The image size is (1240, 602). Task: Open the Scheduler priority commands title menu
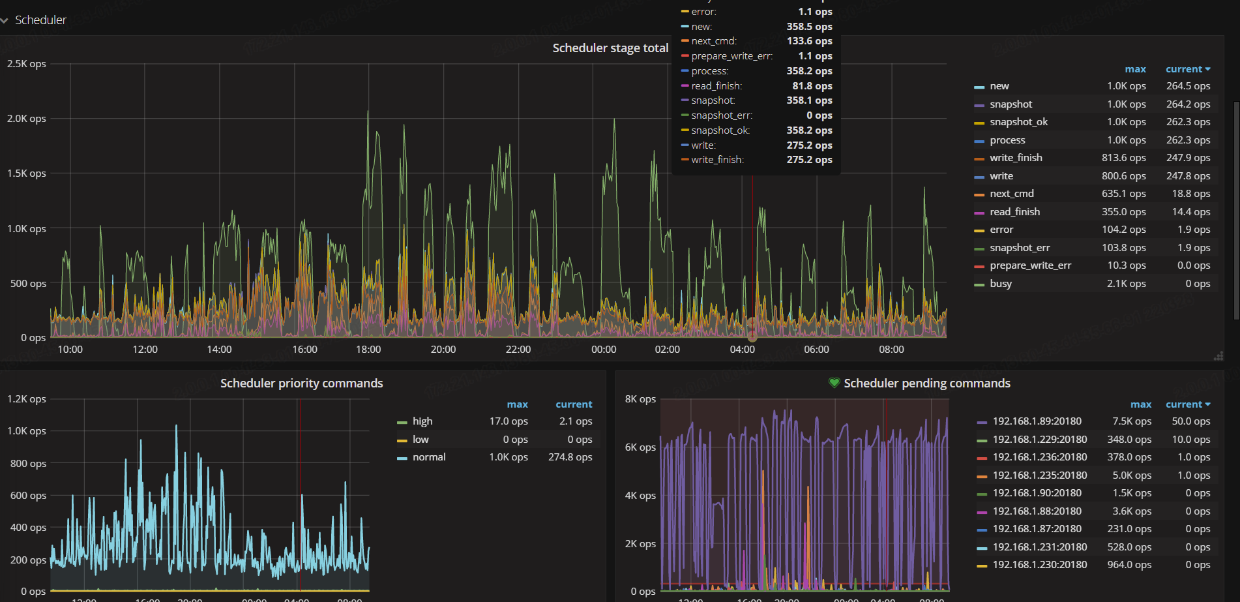[301, 384]
